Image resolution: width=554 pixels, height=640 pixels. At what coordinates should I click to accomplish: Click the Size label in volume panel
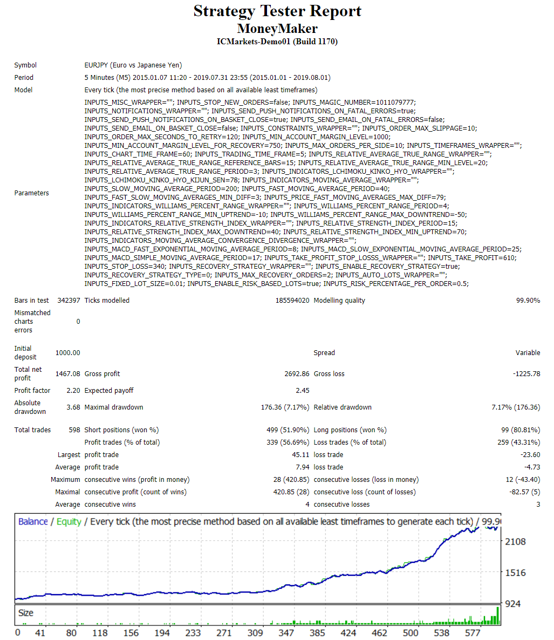click(26, 613)
